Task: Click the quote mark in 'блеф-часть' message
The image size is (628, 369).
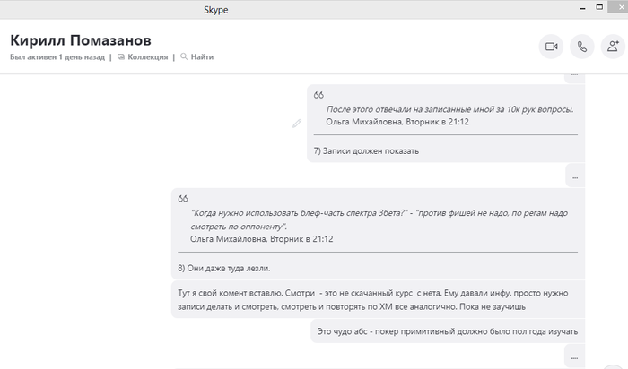Action: (183, 198)
